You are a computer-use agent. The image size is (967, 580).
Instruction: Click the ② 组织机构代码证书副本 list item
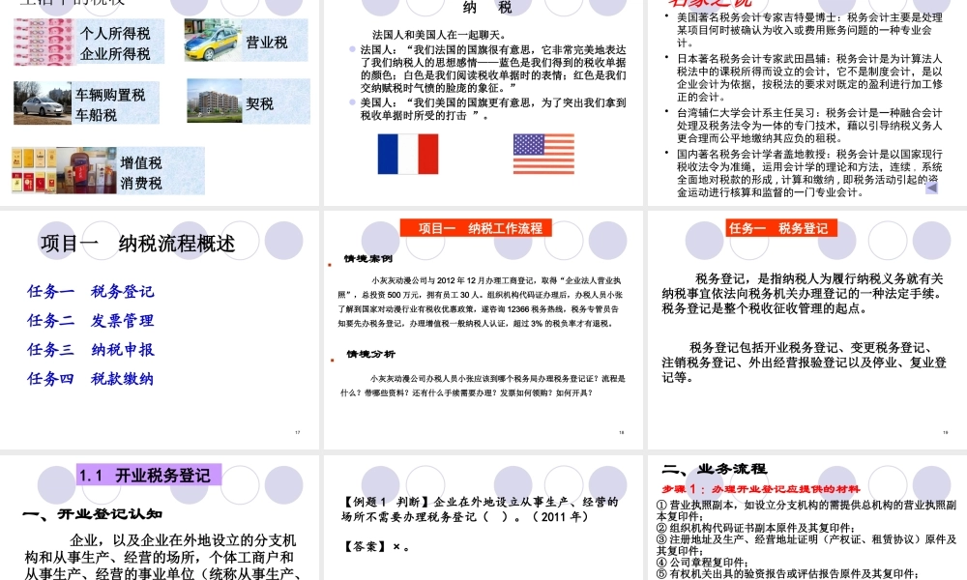(x=755, y=528)
